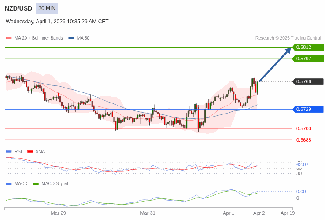Click the blue RSI legend marker

click(x=9, y=151)
